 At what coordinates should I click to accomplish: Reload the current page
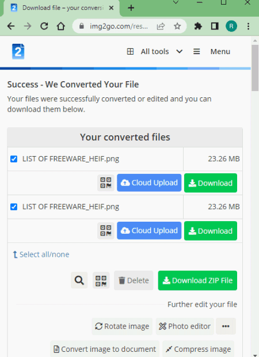point(44,26)
